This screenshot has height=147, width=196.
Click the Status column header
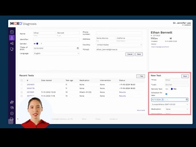(x=122, y=80)
